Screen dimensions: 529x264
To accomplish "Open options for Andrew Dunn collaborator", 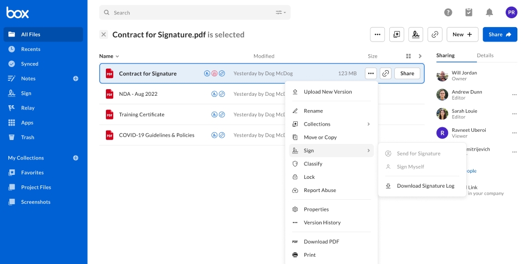I will tap(514, 95).
